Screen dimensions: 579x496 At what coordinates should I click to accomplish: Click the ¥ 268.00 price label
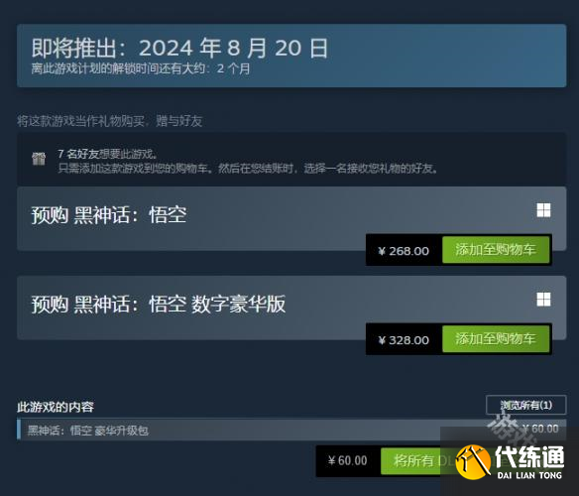[x=404, y=251]
